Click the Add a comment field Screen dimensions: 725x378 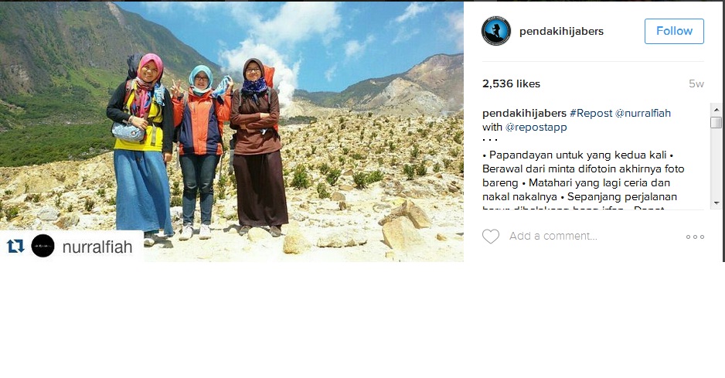tap(595, 237)
